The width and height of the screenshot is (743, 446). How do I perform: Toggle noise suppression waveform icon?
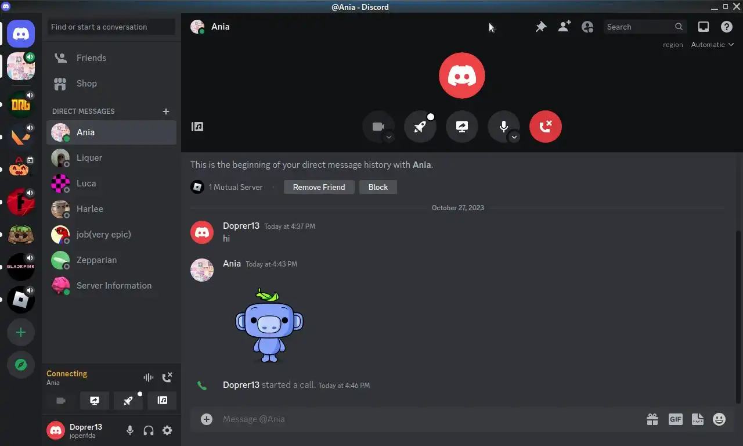149,377
